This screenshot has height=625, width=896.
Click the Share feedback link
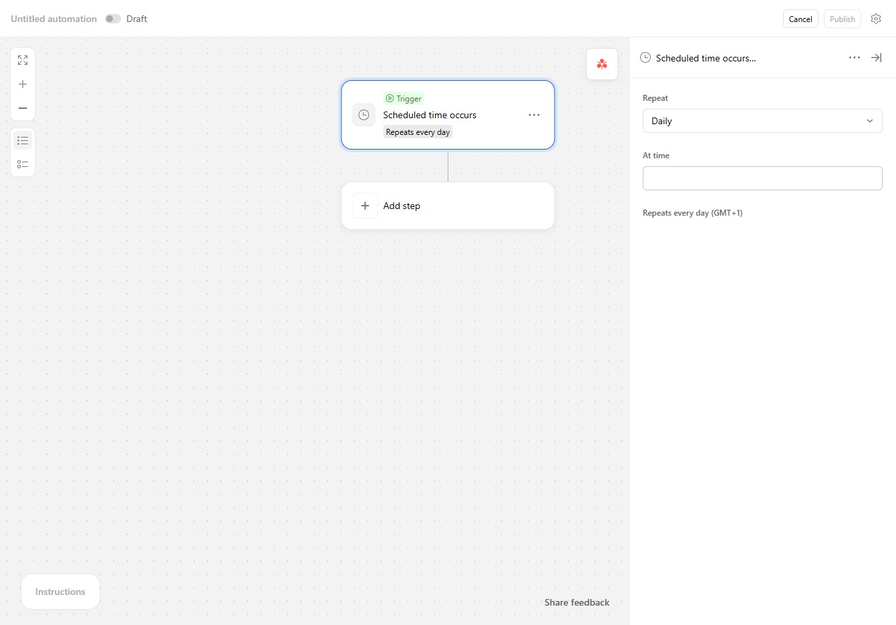[x=577, y=602]
